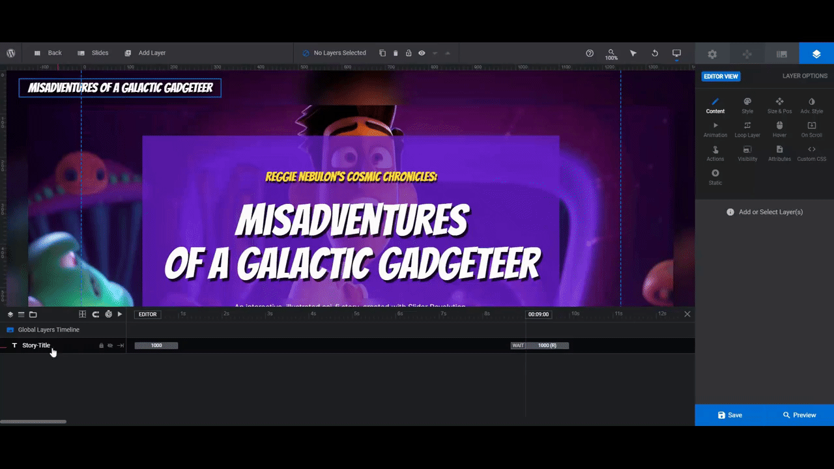834x469 pixels.
Task: Select small title text layer on canvas
Action: click(120, 88)
